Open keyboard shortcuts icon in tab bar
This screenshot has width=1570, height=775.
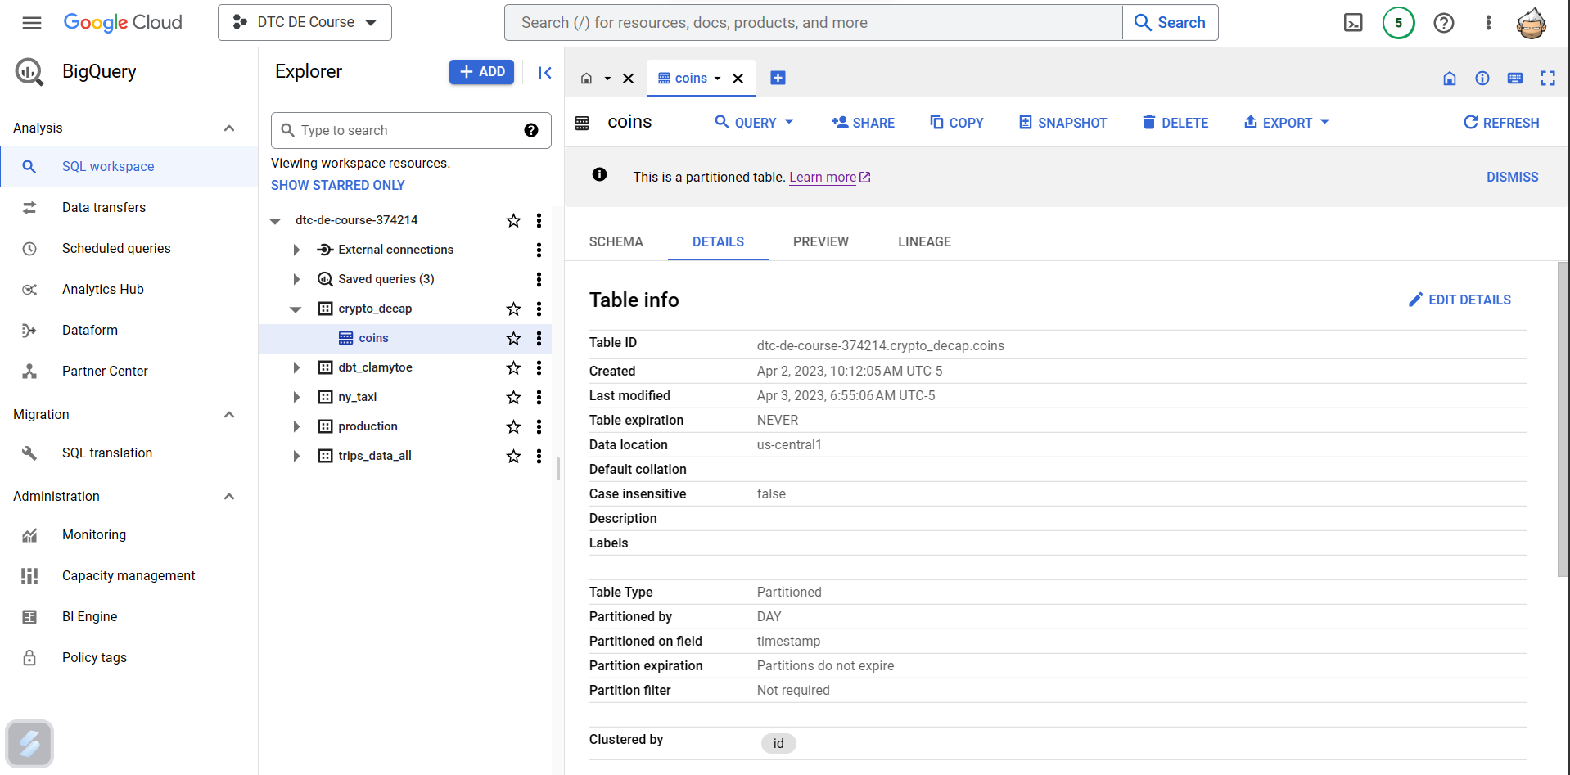pyautogui.click(x=1515, y=79)
